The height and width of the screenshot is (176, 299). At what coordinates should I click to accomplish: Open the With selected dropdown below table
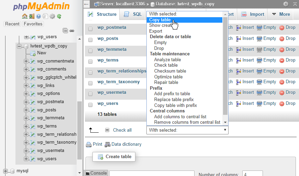pyautogui.click(x=187, y=130)
